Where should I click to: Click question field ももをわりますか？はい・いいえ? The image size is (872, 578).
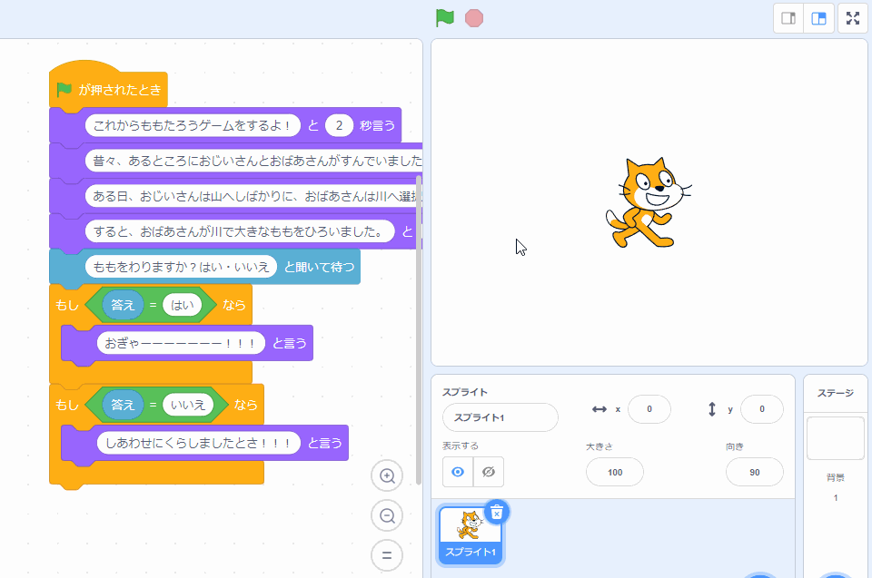pyautogui.click(x=181, y=268)
